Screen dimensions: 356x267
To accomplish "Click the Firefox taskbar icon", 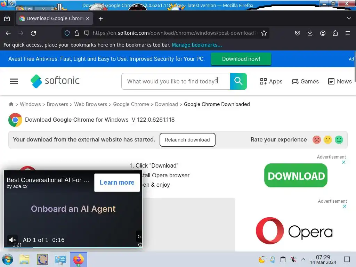I will [x=78, y=259].
